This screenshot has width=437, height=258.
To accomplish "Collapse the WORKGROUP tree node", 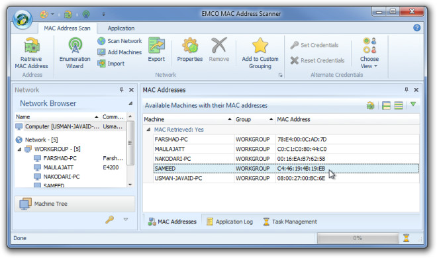I will pos(19,150).
